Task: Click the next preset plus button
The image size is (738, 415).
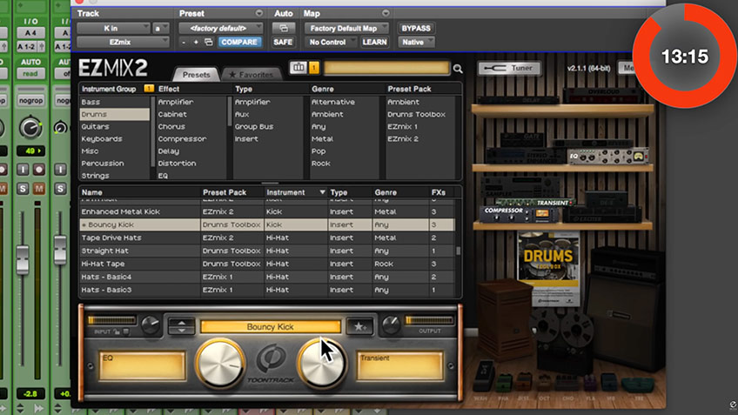Action: pyautogui.click(x=196, y=43)
